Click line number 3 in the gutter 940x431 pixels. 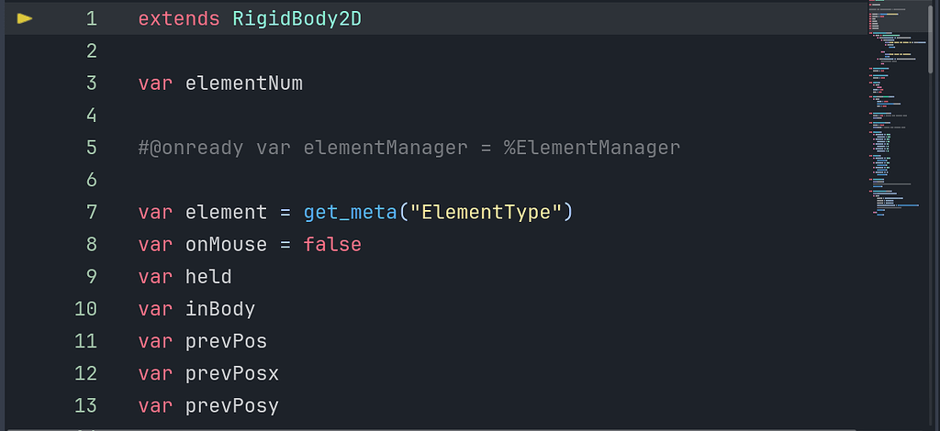(91, 83)
